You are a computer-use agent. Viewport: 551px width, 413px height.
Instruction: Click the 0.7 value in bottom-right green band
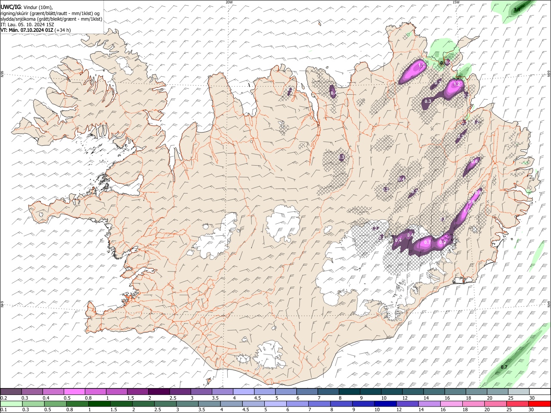pyautogui.click(x=504, y=367)
